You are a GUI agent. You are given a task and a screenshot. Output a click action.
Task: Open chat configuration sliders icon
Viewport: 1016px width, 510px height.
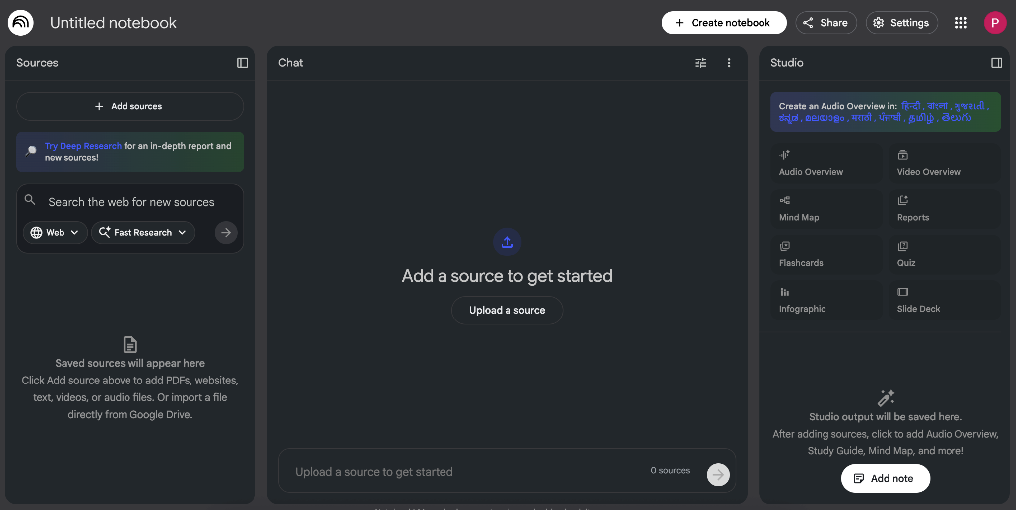700,63
